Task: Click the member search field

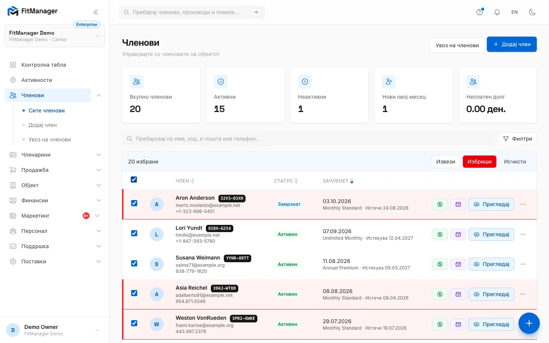Action: coord(309,139)
